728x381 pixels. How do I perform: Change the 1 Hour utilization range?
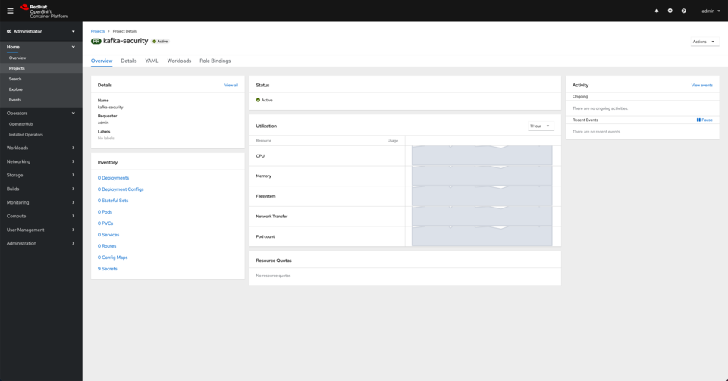tap(540, 126)
